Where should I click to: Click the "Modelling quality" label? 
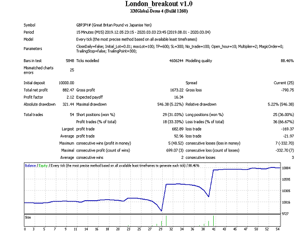click(x=199, y=61)
